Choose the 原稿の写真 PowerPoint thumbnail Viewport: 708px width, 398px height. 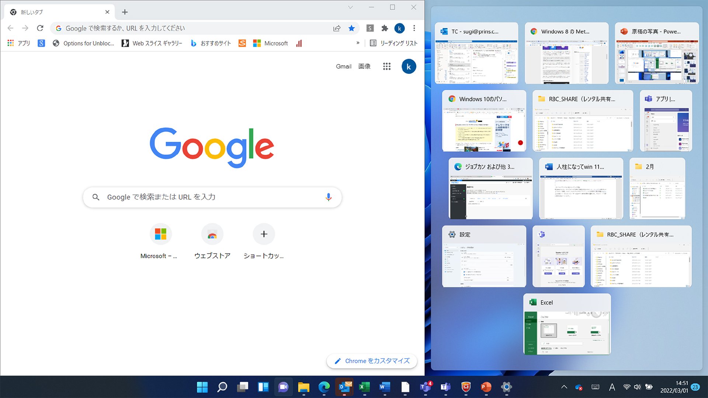point(657,53)
